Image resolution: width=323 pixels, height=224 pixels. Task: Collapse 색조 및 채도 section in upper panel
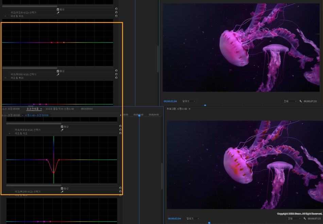click(x=5, y=16)
